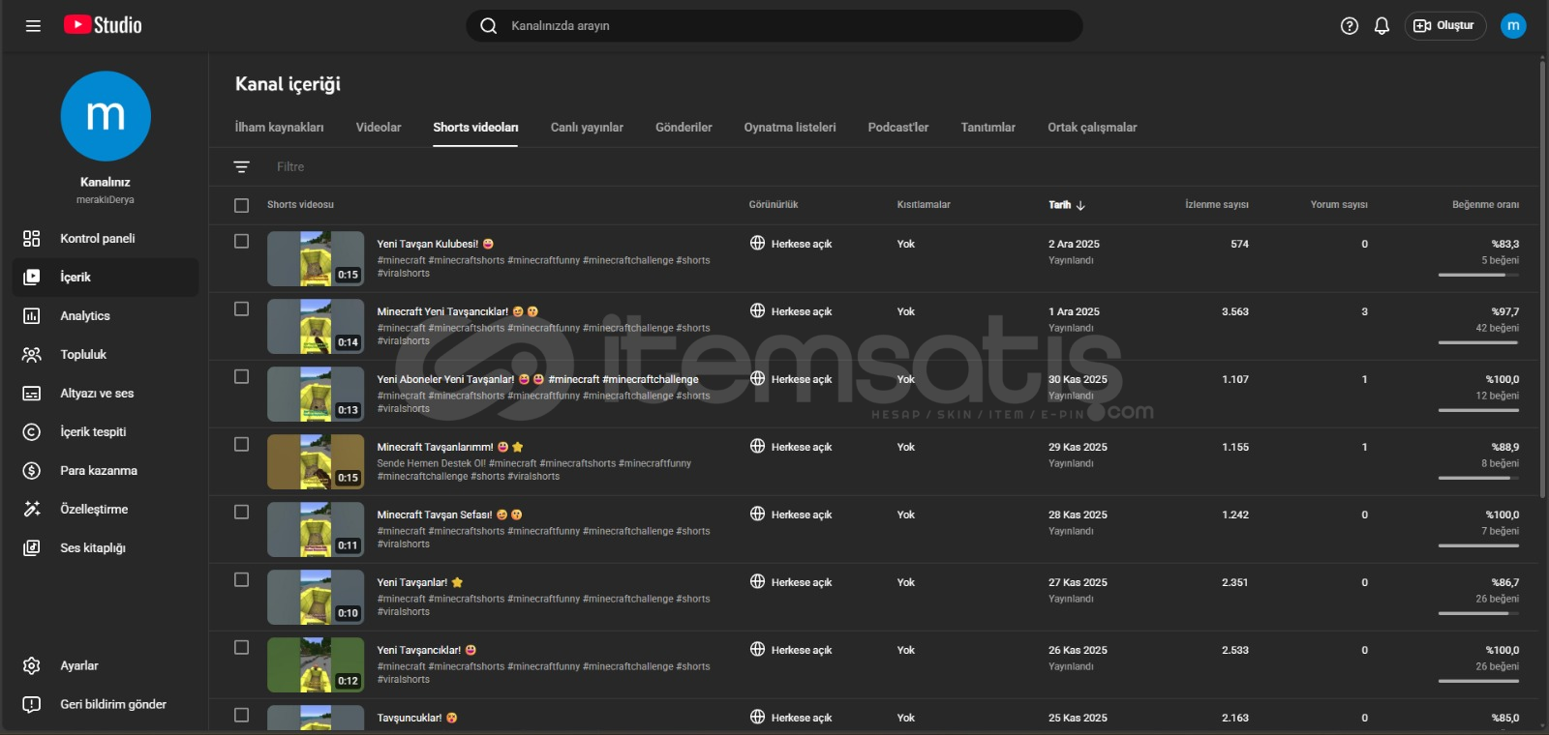Screen dimensions: 1549x735
Task: Click the help question mark icon
Action: 1349,26
